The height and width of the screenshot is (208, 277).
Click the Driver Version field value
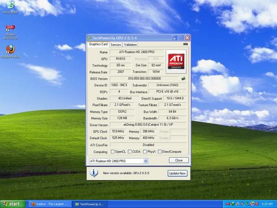pyautogui.click(x=148, y=125)
